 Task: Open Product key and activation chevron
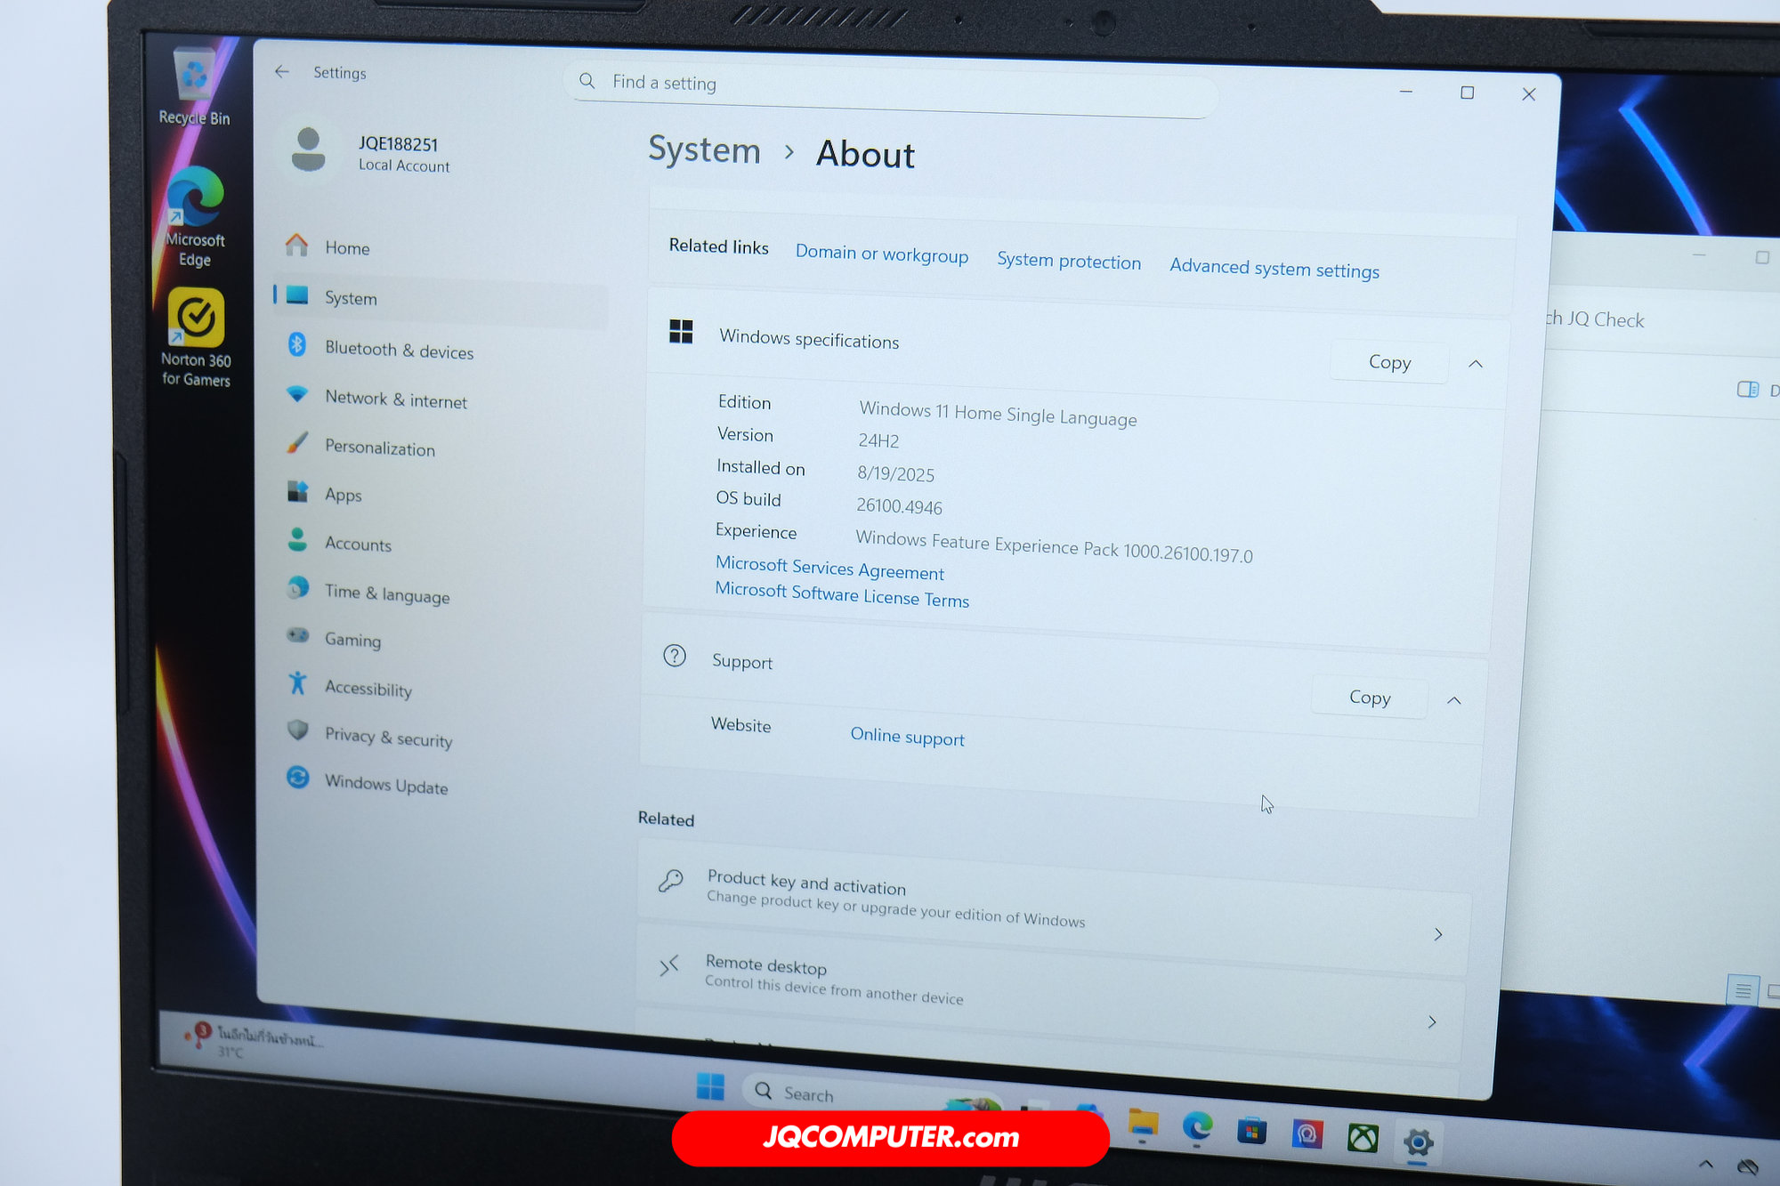pyautogui.click(x=1437, y=934)
